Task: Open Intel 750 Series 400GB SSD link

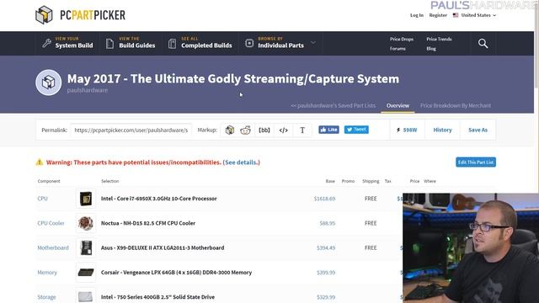Action: [x=157, y=297]
